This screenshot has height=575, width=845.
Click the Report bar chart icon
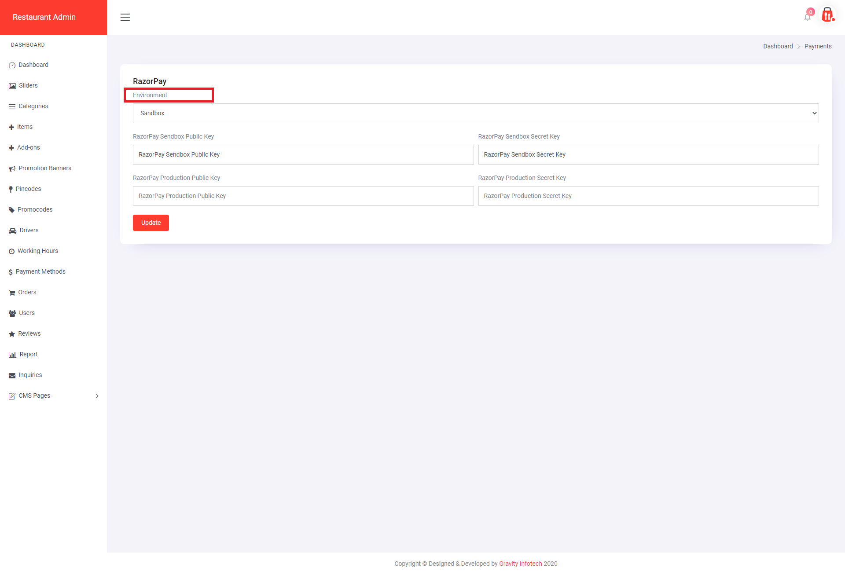click(x=12, y=355)
